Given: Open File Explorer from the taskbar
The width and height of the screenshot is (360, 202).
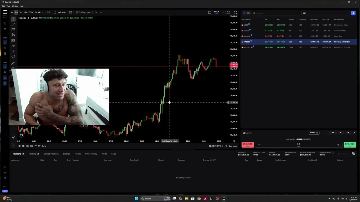Looking at the screenshot, I should click(x=186, y=199).
